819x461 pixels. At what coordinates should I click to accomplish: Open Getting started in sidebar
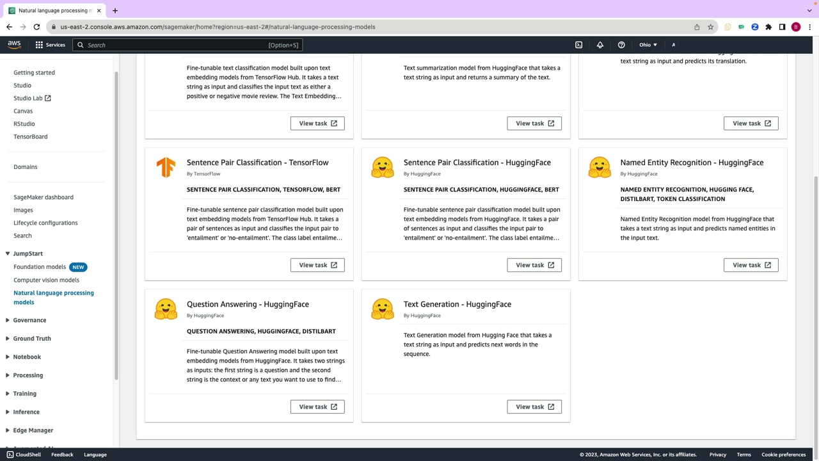(35, 72)
